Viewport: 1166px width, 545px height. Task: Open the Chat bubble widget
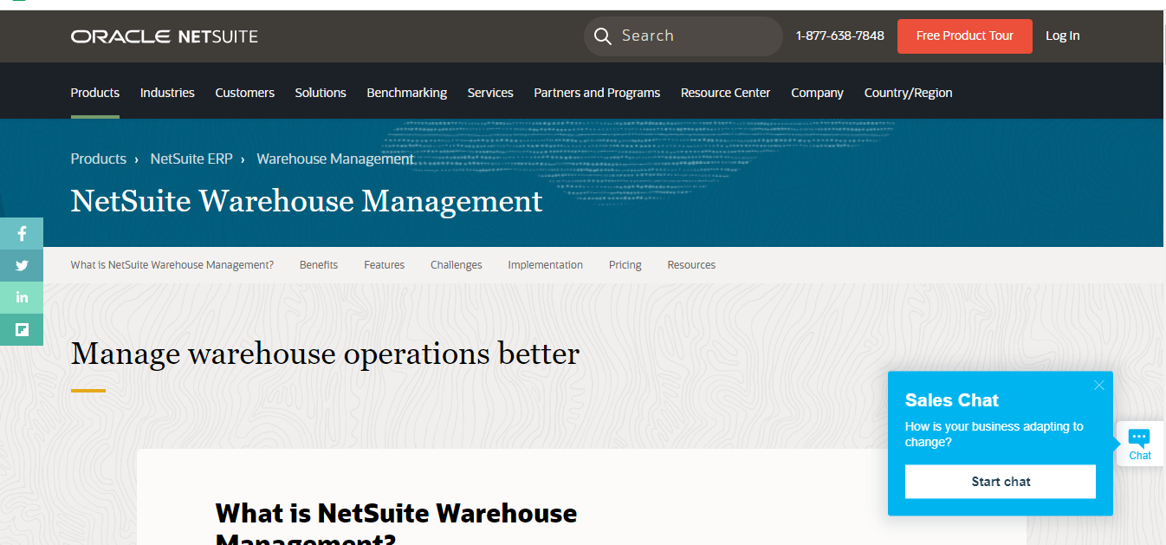click(x=1140, y=444)
